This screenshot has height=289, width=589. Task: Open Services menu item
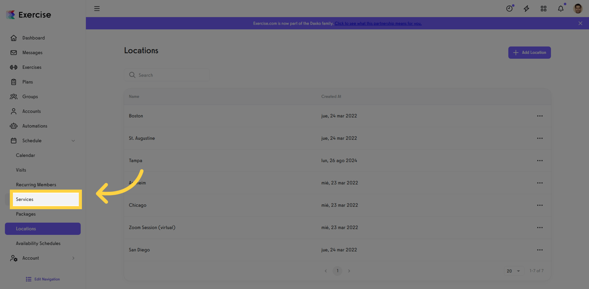[46, 200]
